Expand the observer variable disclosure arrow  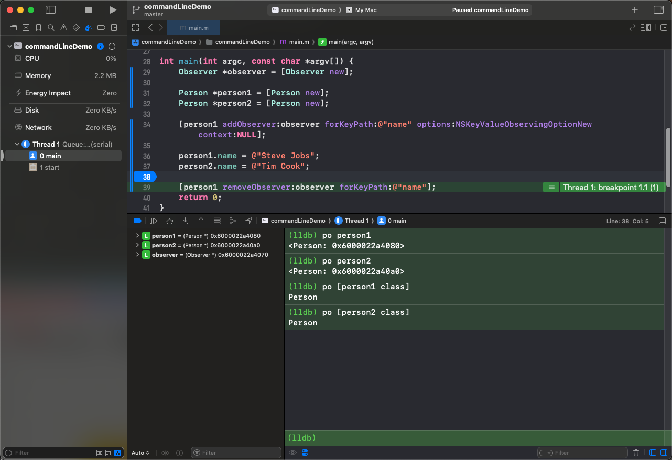[x=138, y=255]
